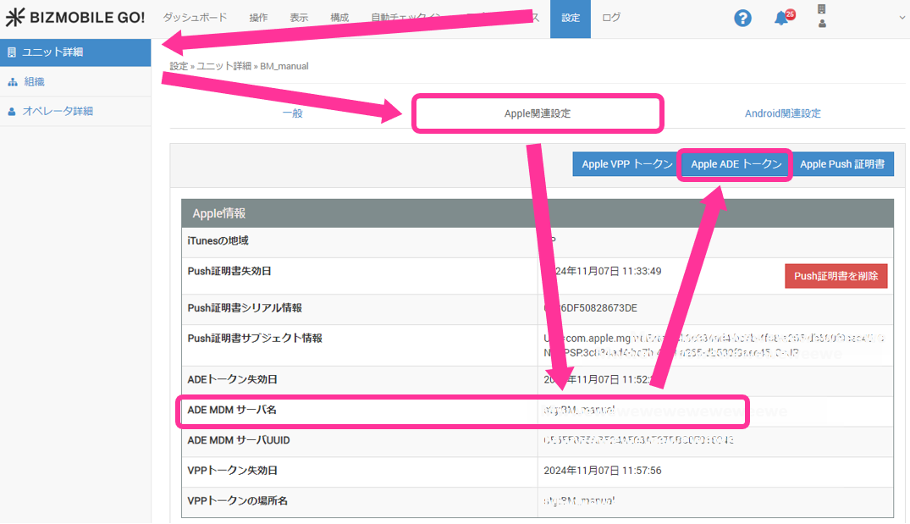
Task: Click the ユニット詳細 sidebar icon
Action: 12,52
